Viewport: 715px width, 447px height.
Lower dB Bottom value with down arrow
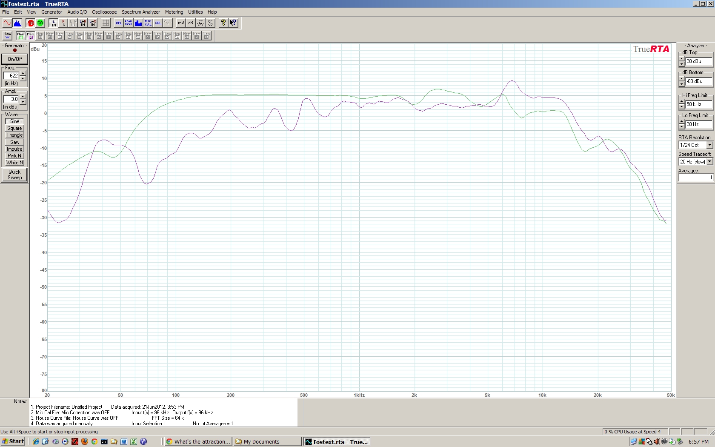(x=682, y=84)
